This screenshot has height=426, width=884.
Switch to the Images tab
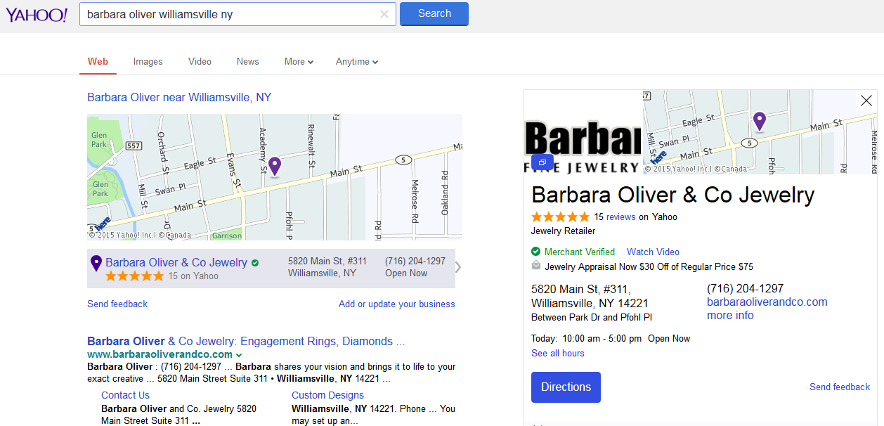click(x=148, y=62)
